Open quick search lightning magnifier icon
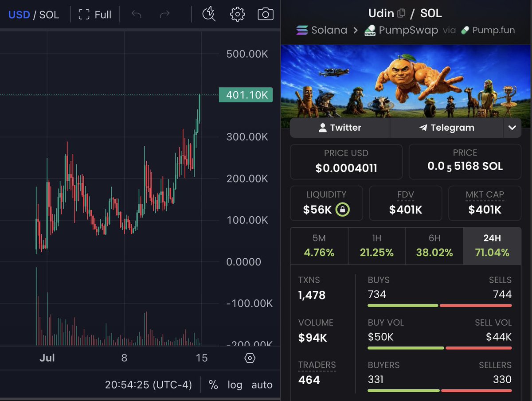Viewport: 532px width, 401px height. [208, 14]
